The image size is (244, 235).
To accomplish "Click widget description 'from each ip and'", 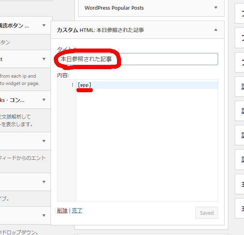I will tap(18, 76).
